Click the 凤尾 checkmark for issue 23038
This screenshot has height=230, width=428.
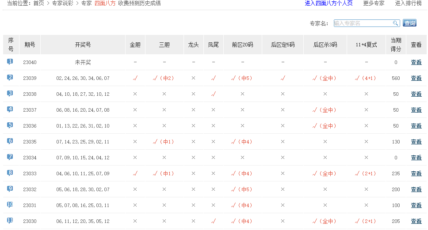[213, 94]
